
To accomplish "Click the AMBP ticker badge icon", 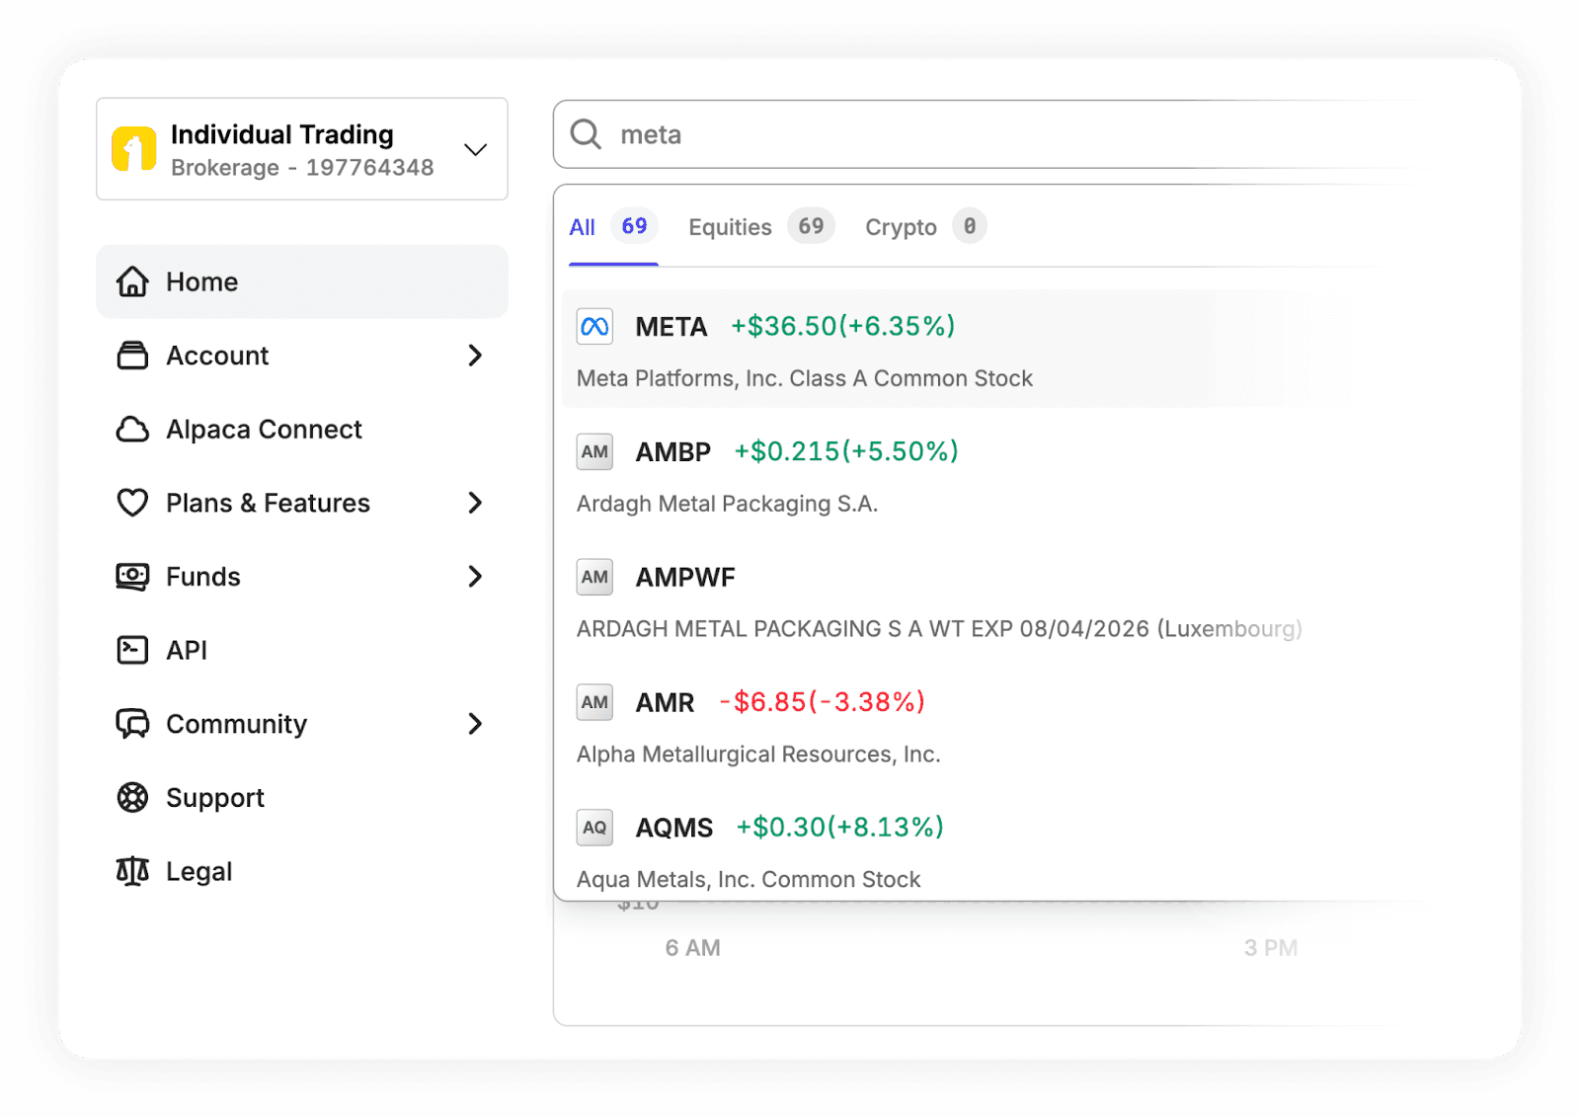I will pyautogui.click(x=594, y=452).
